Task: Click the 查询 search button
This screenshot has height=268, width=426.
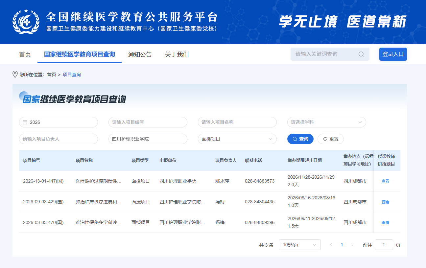Action: pyautogui.click(x=300, y=139)
